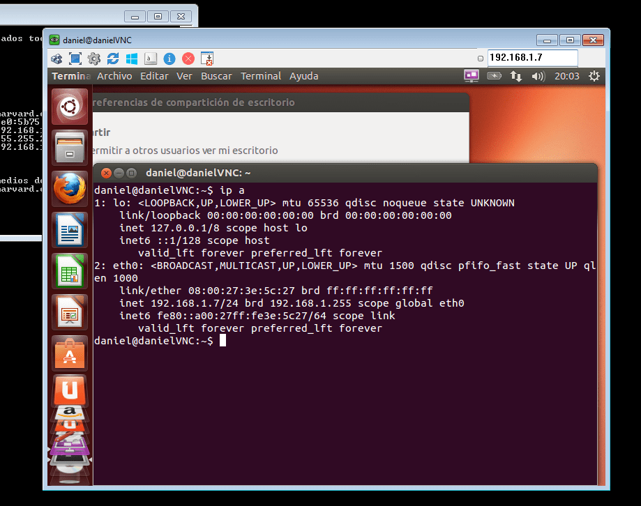Click the full-screen icon in VNC toolbar
This screenshot has width=641, height=506.
75,59
